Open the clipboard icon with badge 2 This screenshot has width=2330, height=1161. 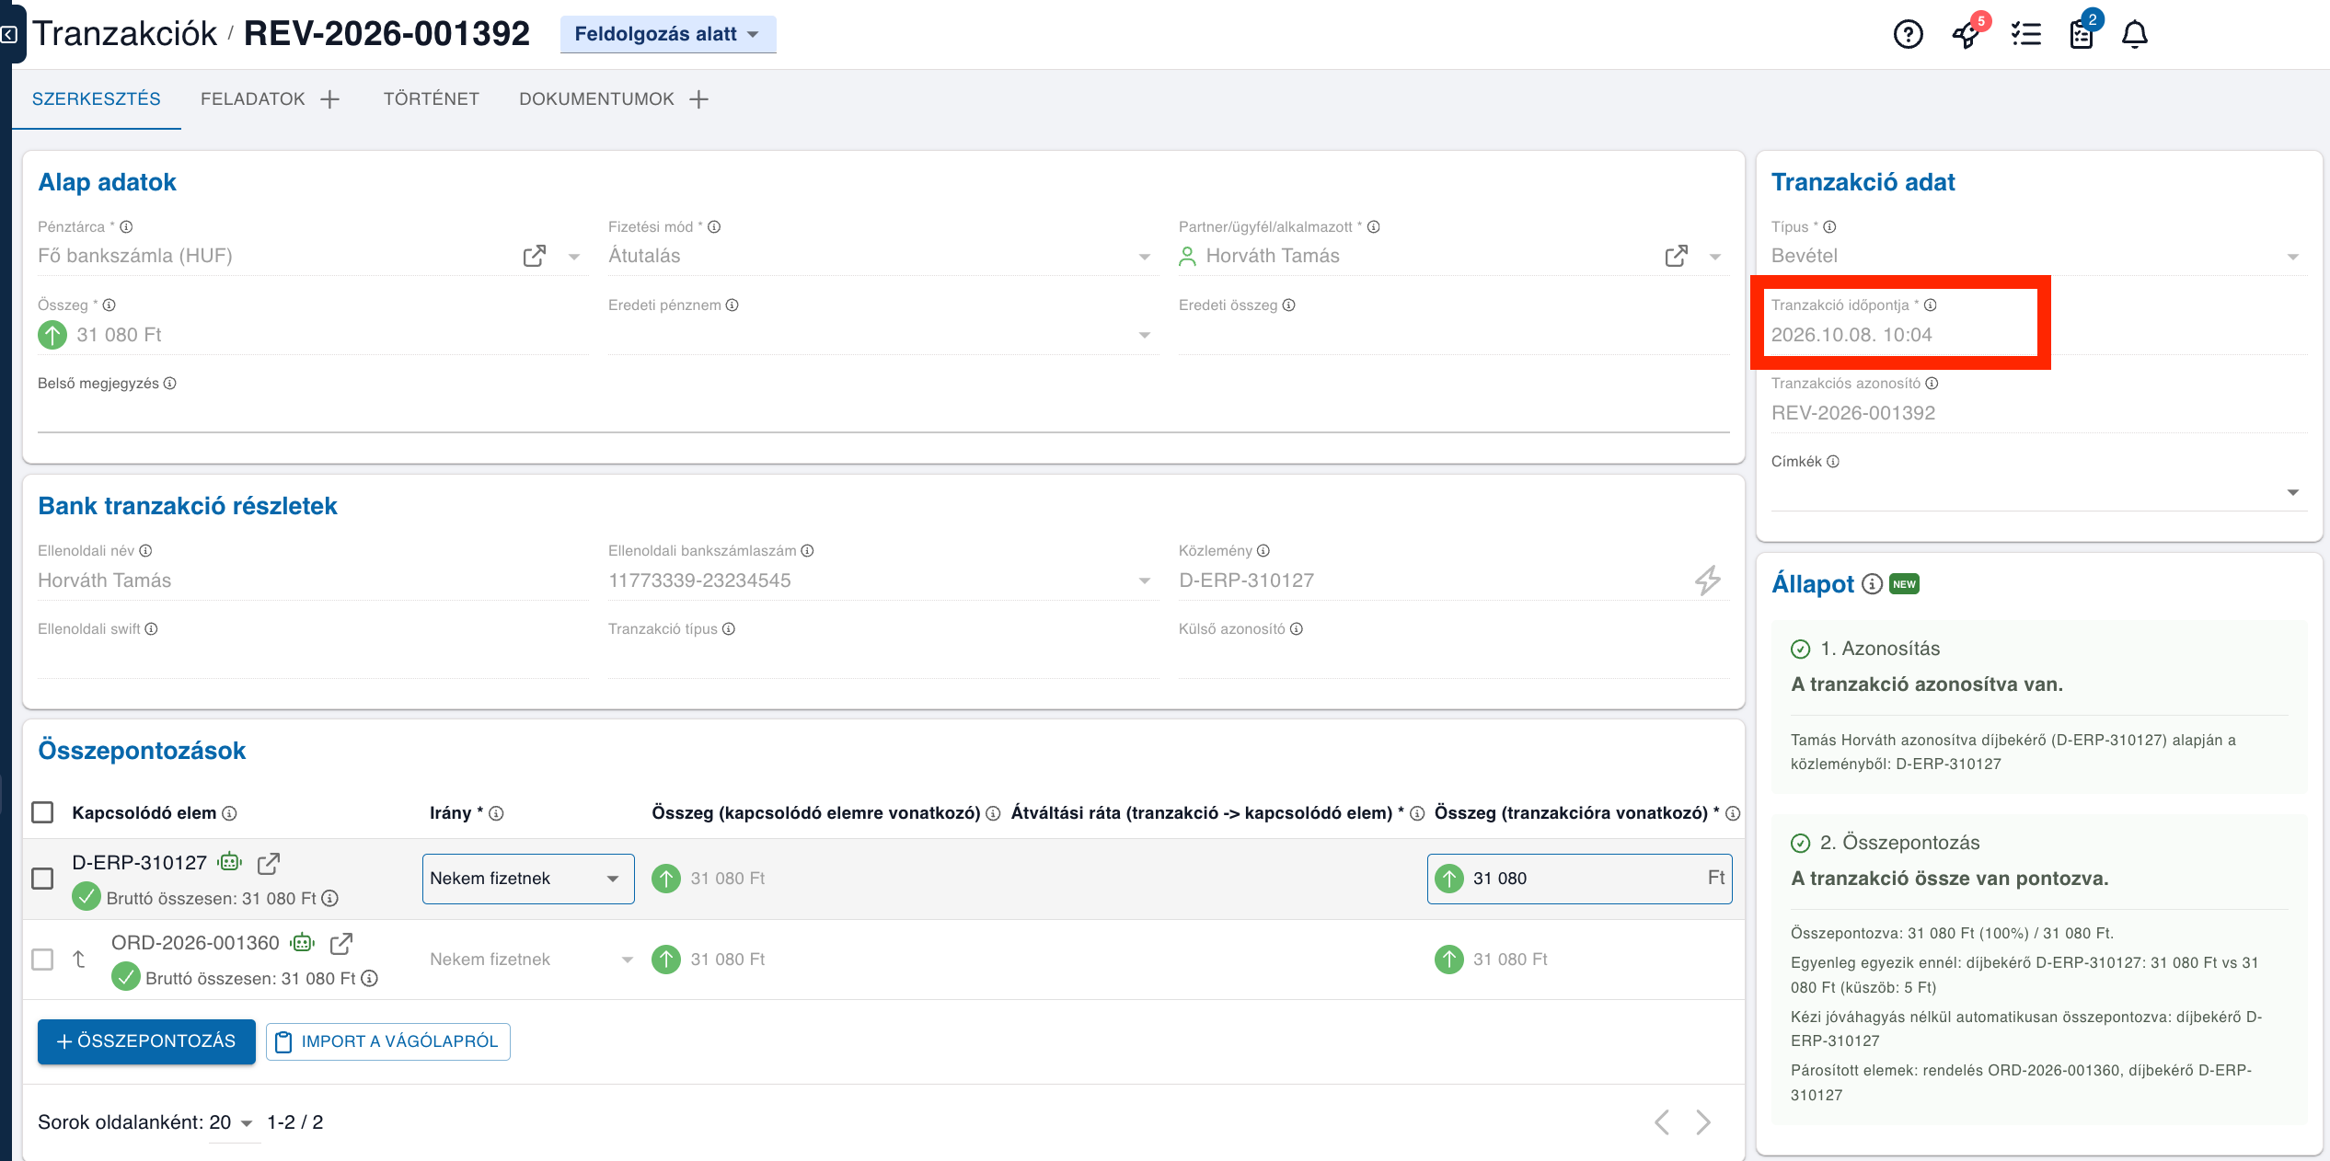click(x=2082, y=34)
